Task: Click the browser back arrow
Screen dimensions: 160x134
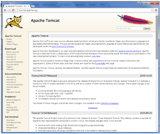Action: [5, 10]
